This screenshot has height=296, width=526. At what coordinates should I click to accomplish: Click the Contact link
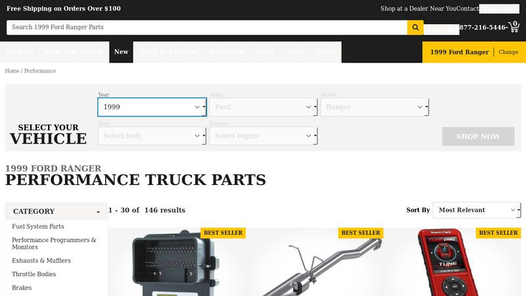pyautogui.click(x=467, y=9)
